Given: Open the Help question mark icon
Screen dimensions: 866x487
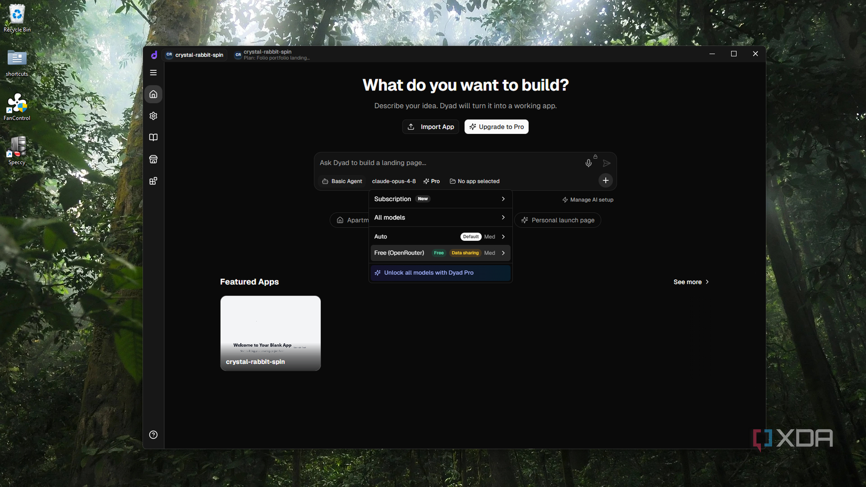Looking at the screenshot, I should (153, 435).
